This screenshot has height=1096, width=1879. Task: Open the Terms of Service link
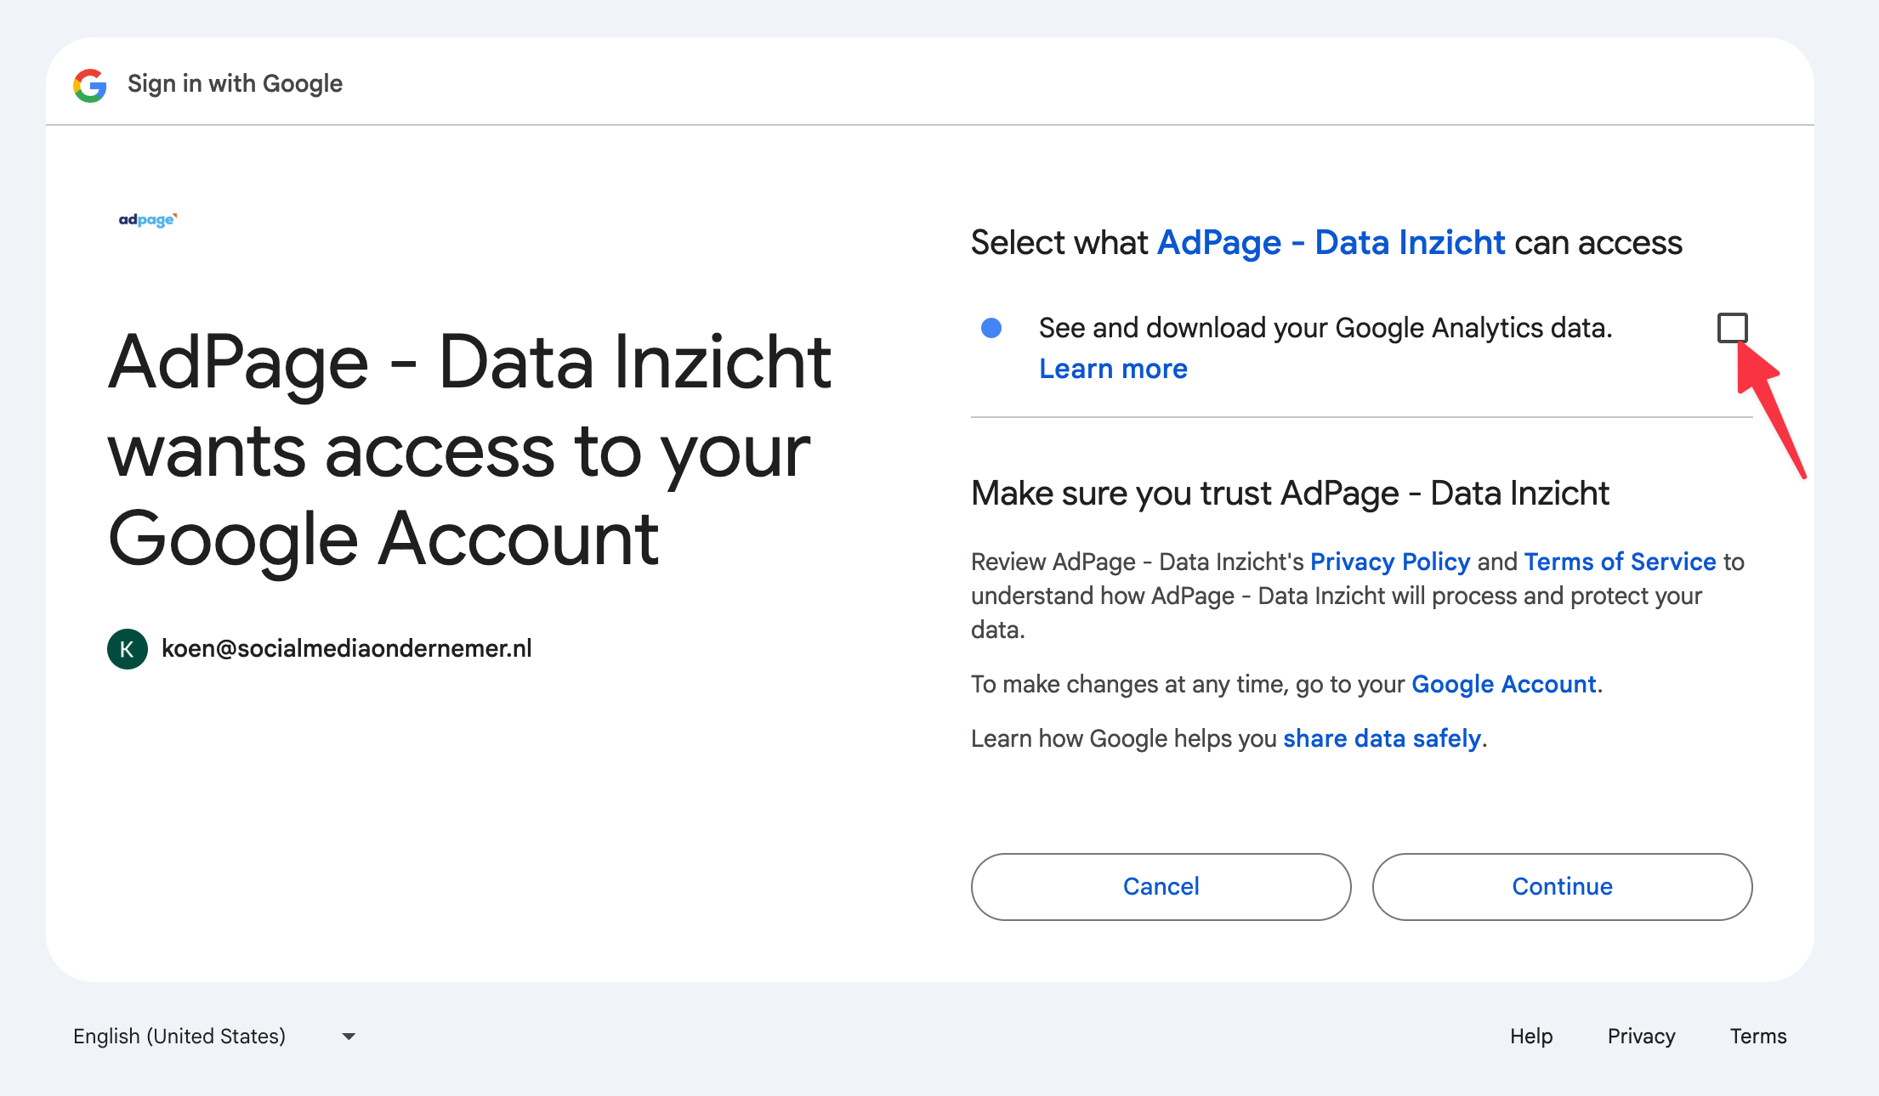[x=1620, y=562]
